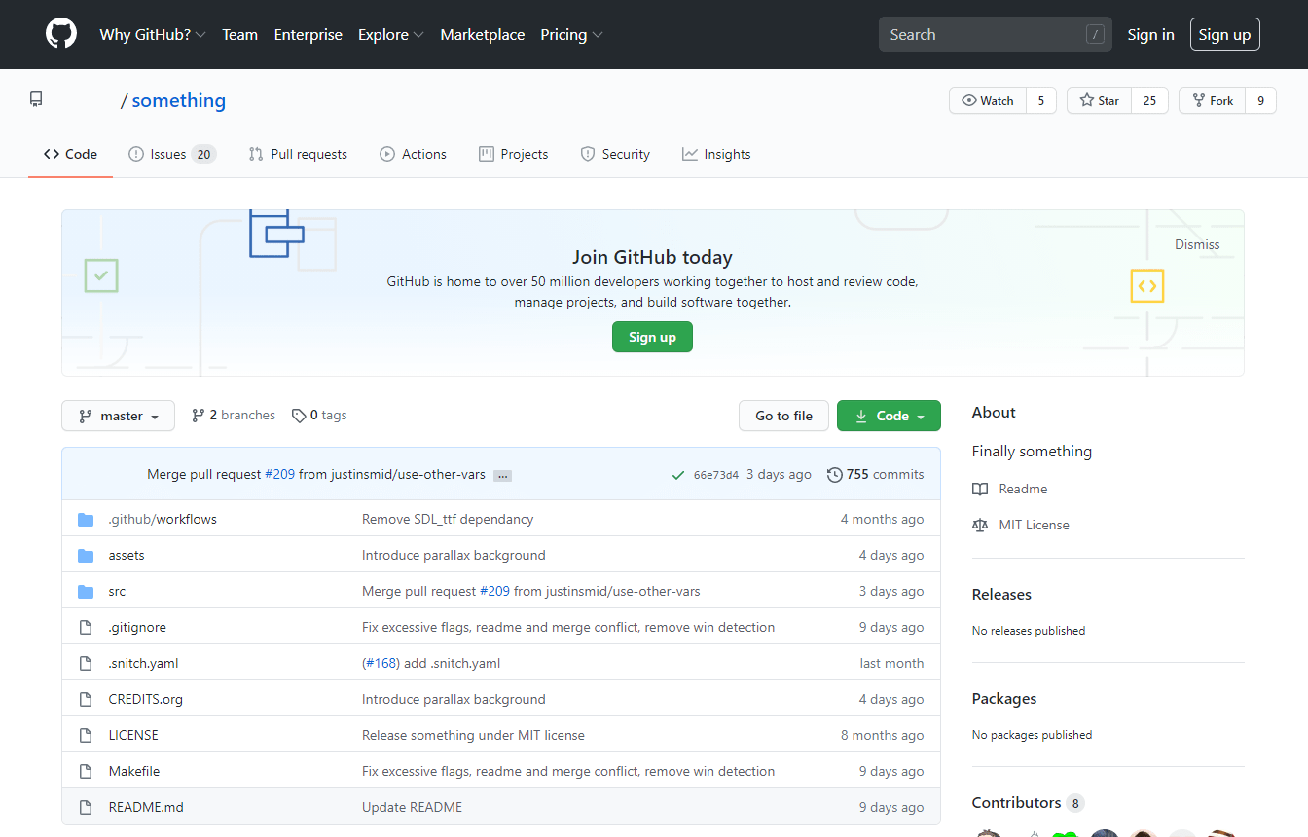Open commit hash 66e73d4
This screenshot has width=1308, height=837.
[x=716, y=475]
